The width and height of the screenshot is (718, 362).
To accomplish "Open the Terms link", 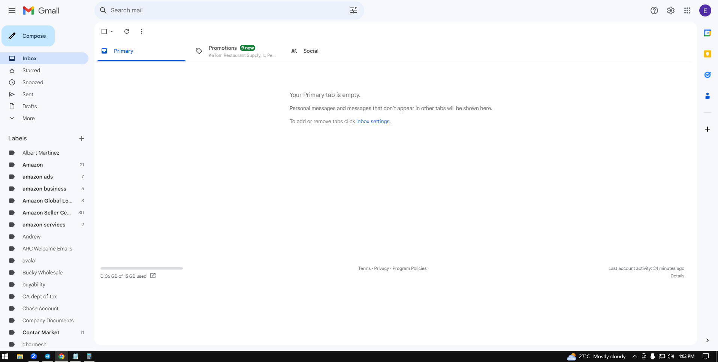I will click(x=364, y=268).
